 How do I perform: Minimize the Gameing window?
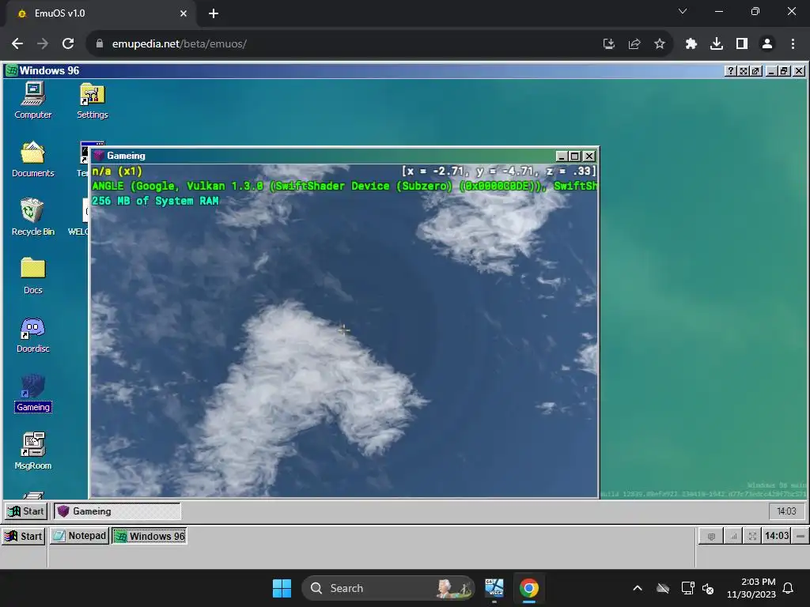pyautogui.click(x=562, y=156)
